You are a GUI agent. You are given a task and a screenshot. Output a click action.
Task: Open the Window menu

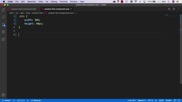74,1
